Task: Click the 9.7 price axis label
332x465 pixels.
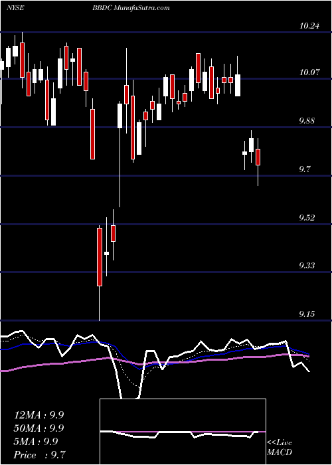Action: 306,169
